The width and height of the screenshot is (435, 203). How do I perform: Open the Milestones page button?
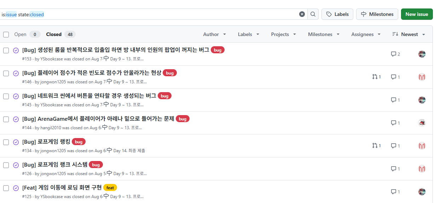pyautogui.click(x=377, y=14)
